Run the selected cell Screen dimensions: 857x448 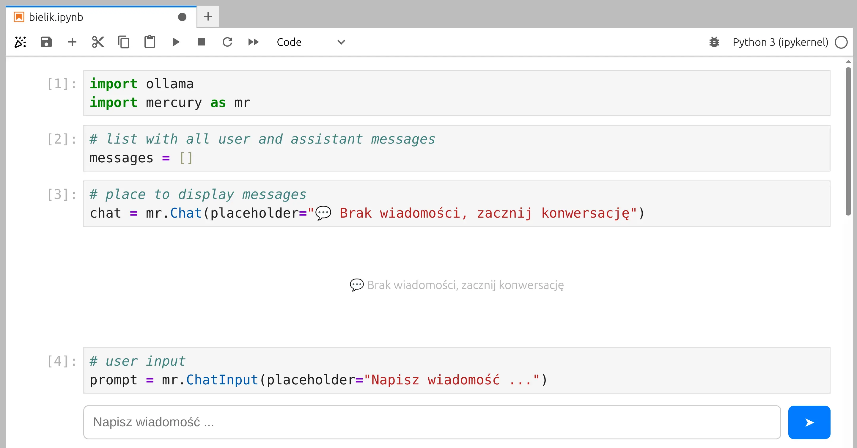coord(176,42)
